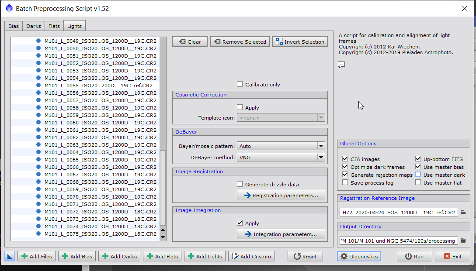Click the Output Directory folder browse icon
Viewport: 476px width, 271px height.
pos(463,240)
